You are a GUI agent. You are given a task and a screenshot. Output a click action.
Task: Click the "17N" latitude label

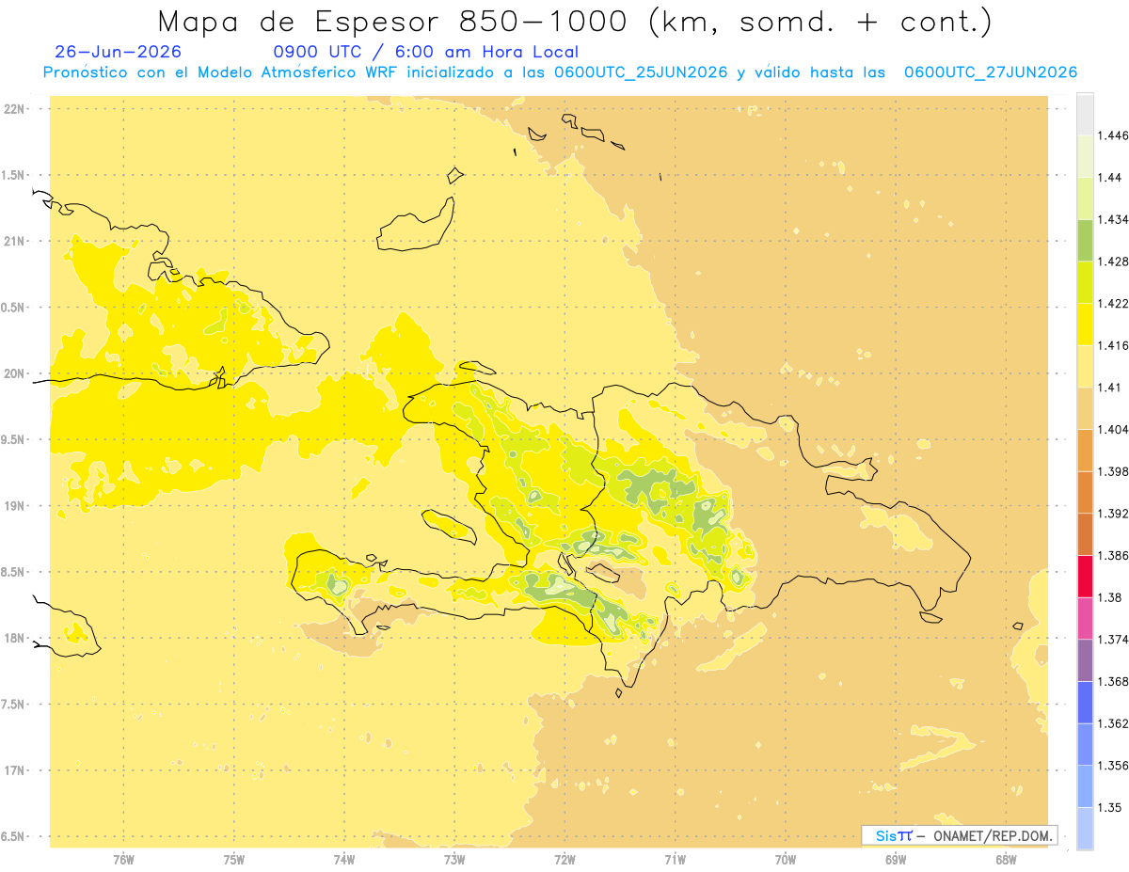pyautogui.click(x=16, y=770)
